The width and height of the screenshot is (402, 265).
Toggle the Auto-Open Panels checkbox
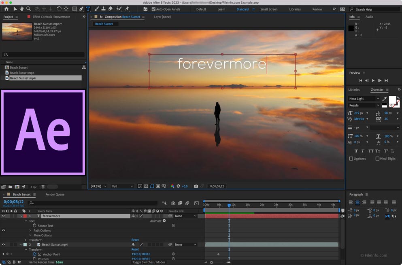[153, 9]
